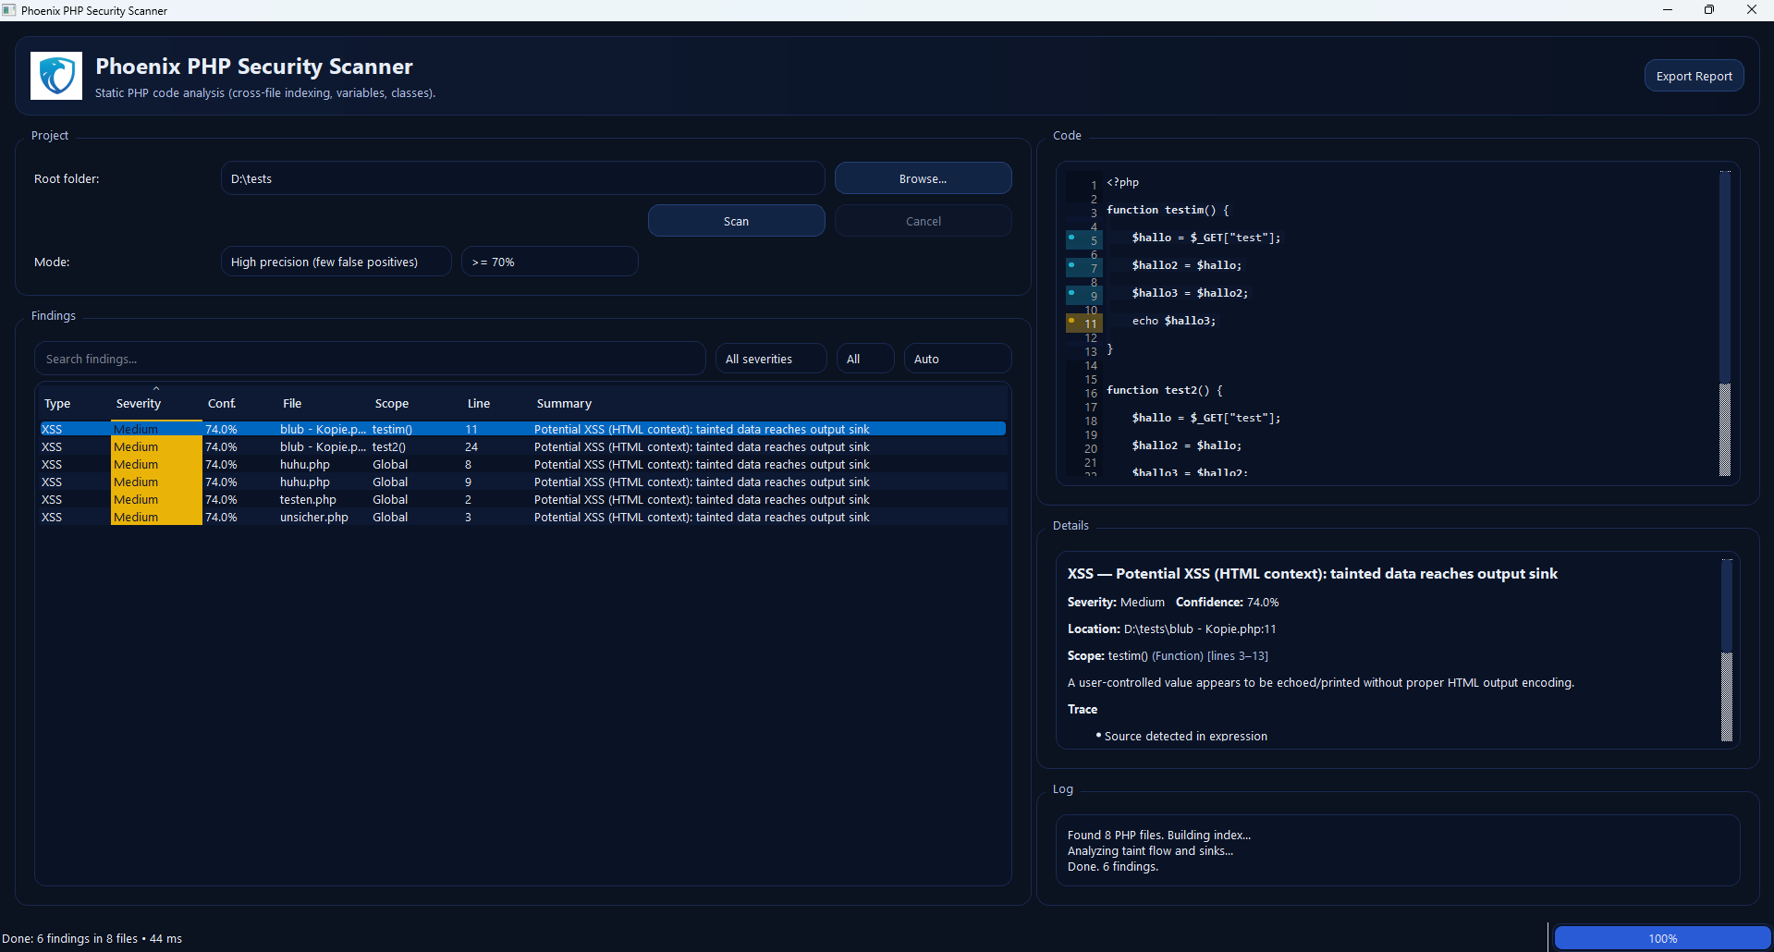Click the Phoenix shield logo
The width and height of the screenshot is (1774, 952).
tap(56, 76)
